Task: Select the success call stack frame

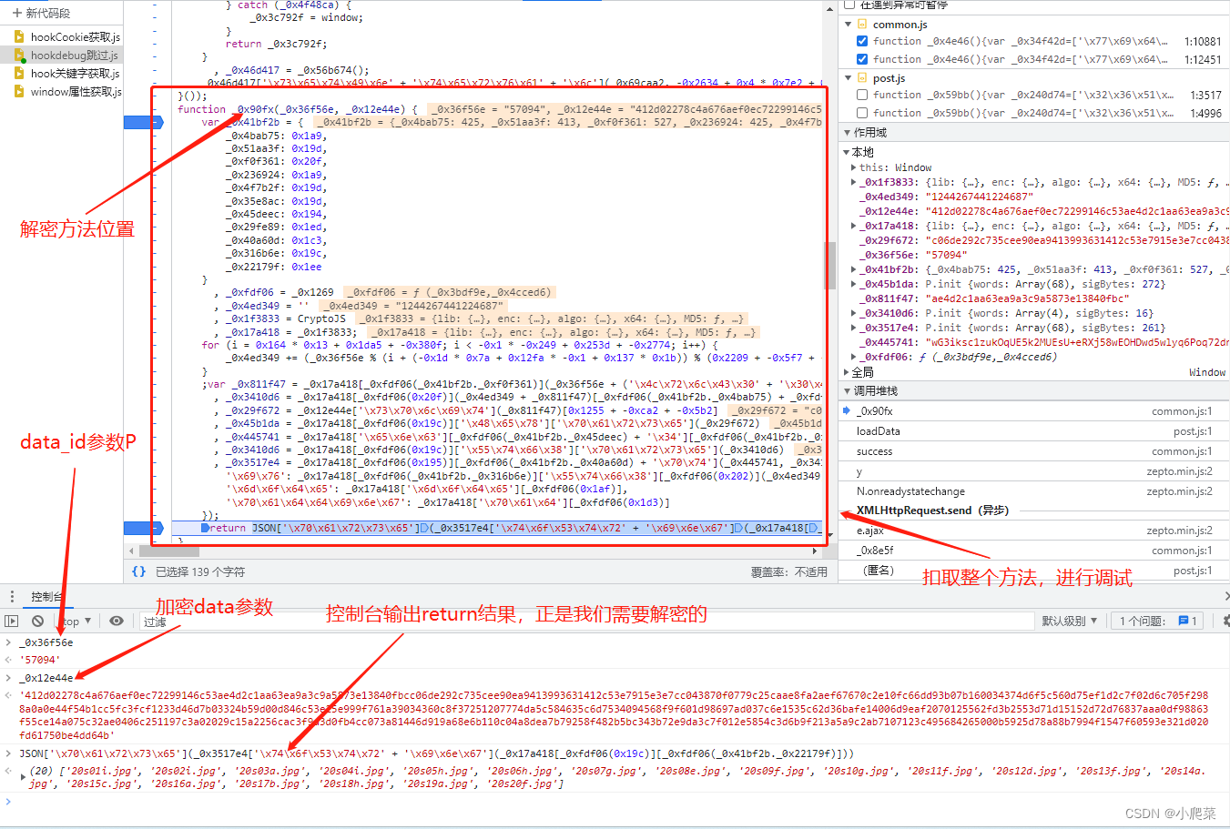Action: pos(1033,451)
